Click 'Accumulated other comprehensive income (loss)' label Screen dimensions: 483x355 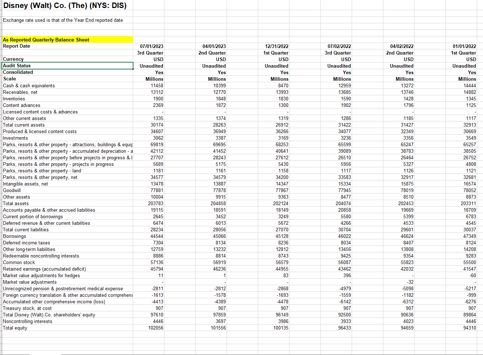point(54,302)
